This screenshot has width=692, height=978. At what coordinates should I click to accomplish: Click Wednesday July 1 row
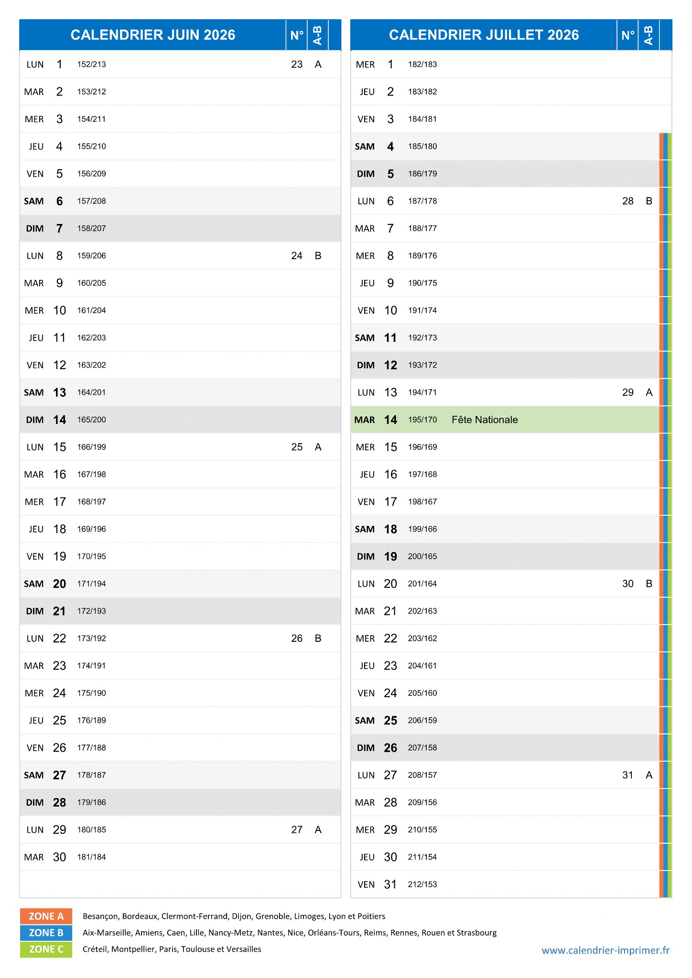(511, 64)
